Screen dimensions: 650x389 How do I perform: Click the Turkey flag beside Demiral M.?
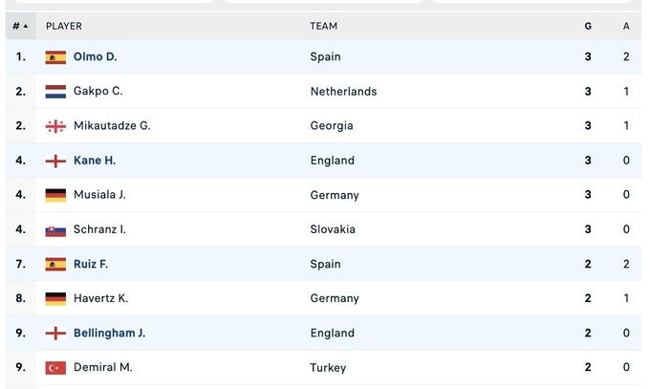coord(55,368)
